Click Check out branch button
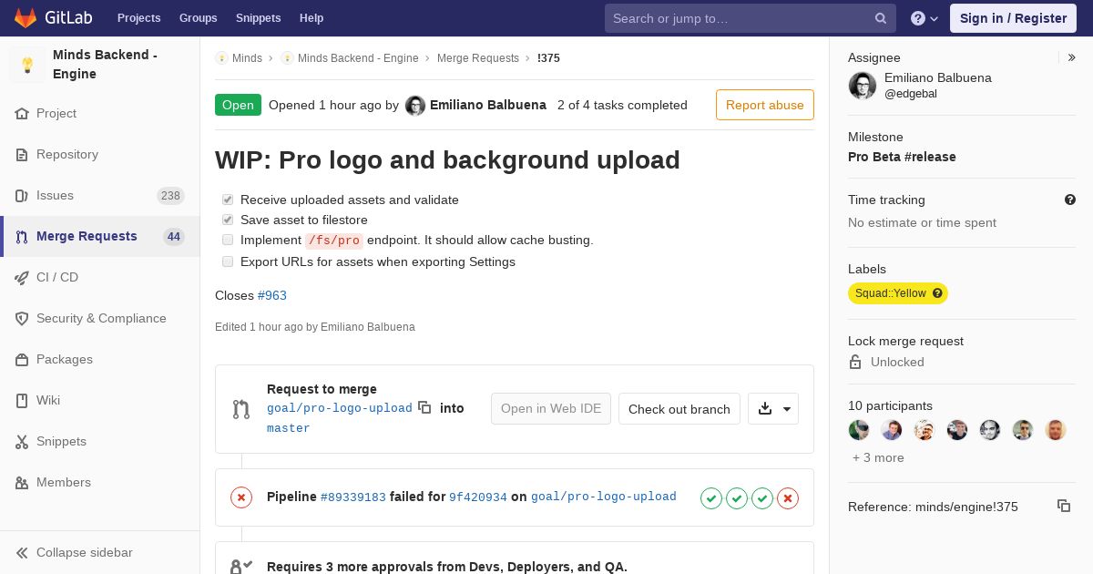Image resolution: width=1093 pixels, height=574 pixels. 679,409
